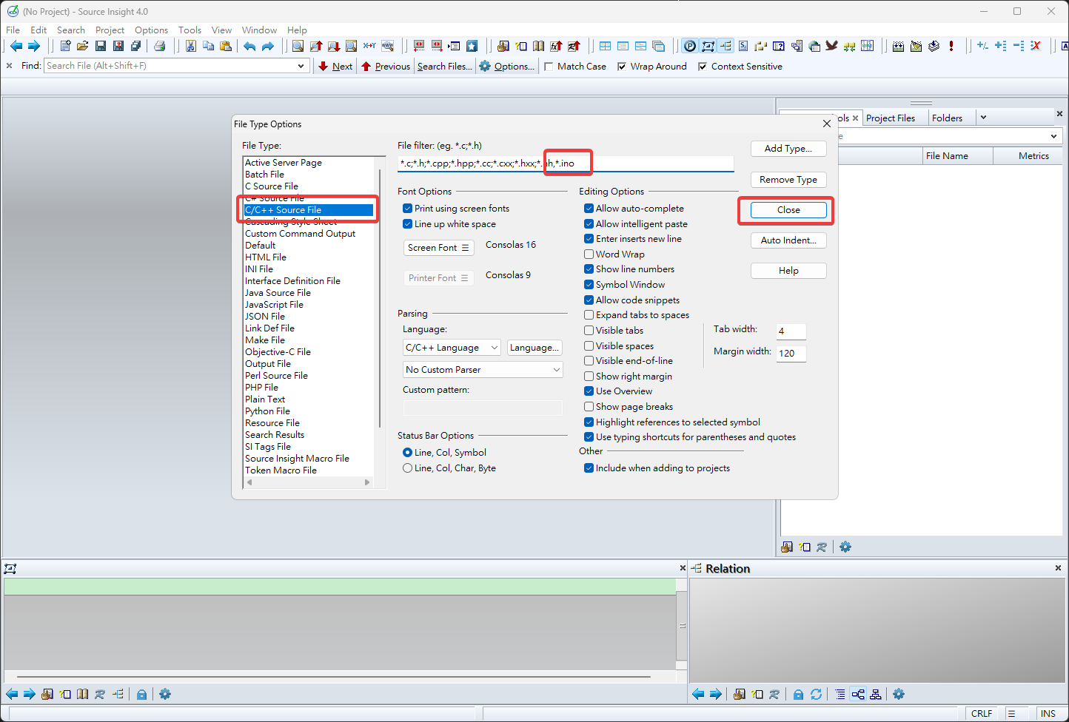Viewport: 1069px width, 722px height.
Task: Save the file with the floppy disk icon
Action: click(101, 46)
